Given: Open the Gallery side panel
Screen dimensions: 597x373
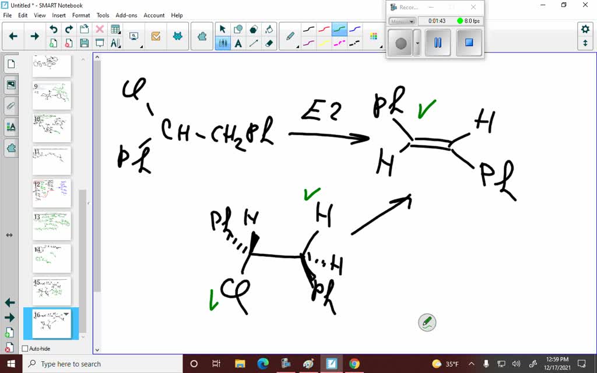Looking at the screenshot, I should pos(11,85).
